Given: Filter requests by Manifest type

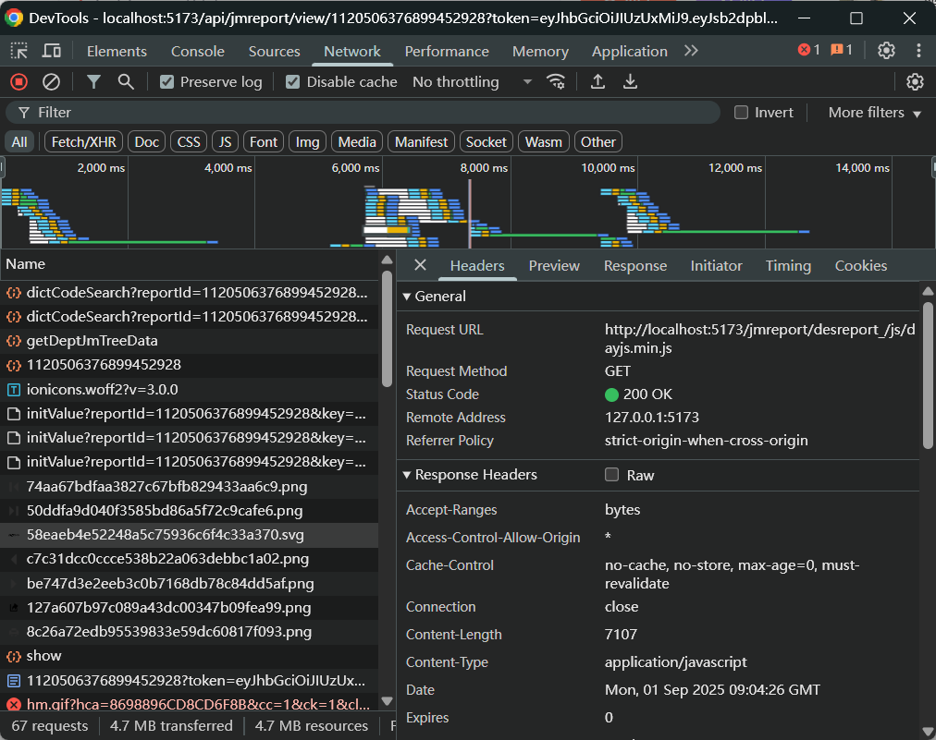Looking at the screenshot, I should [421, 142].
